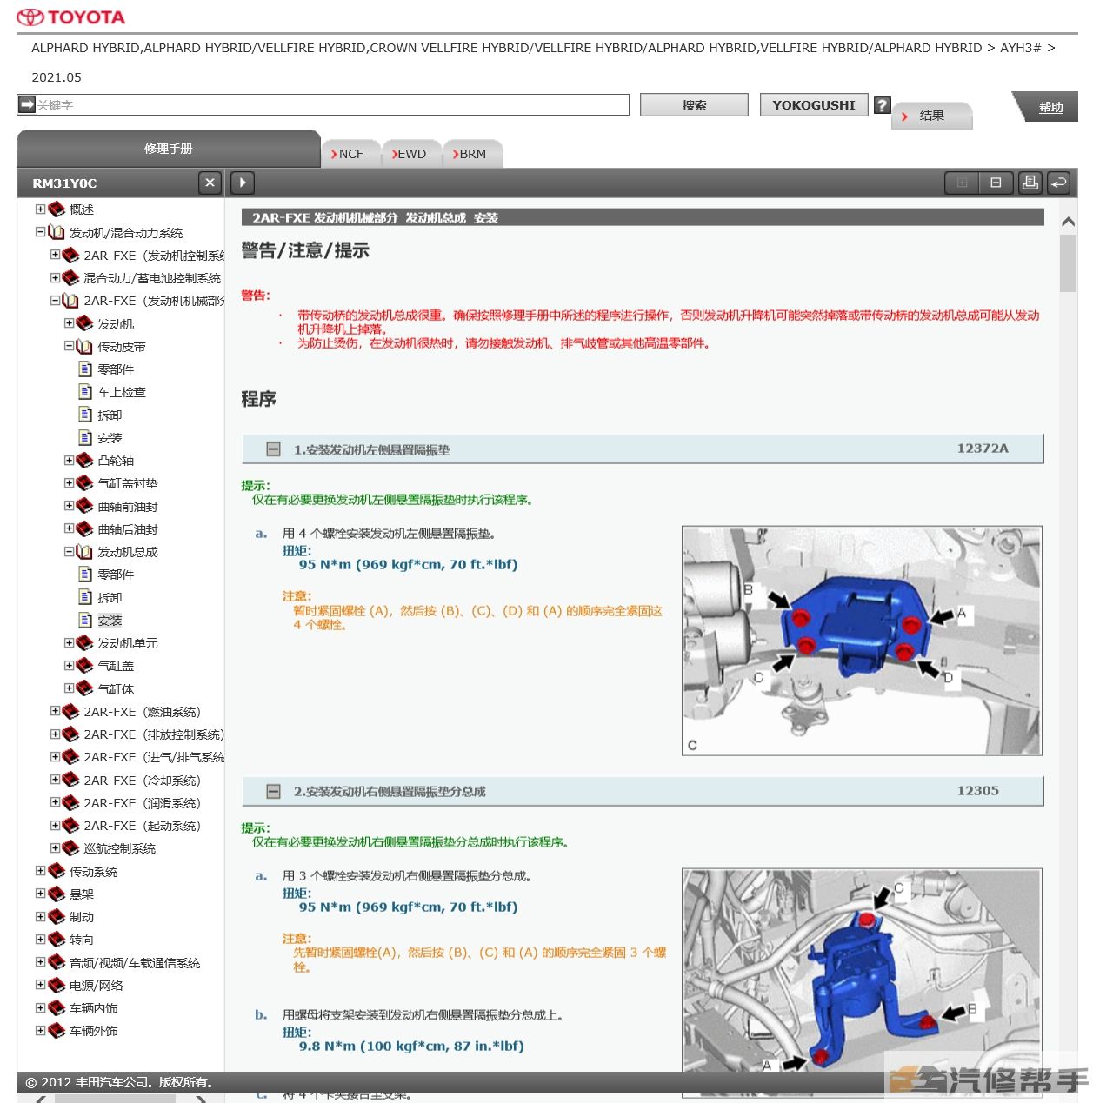Image resolution: width=1093 pixels, height=1103 pixels.
Task: Expand 2AR-FXE (发动机控制系统) node
Action: 55,255
